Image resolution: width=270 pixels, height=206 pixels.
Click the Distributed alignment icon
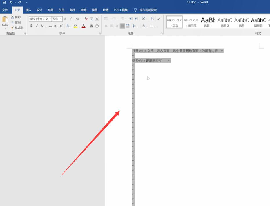point(128,26)
